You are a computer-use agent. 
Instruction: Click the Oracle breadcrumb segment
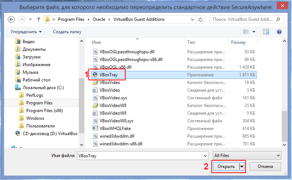[x=99, y=19]
